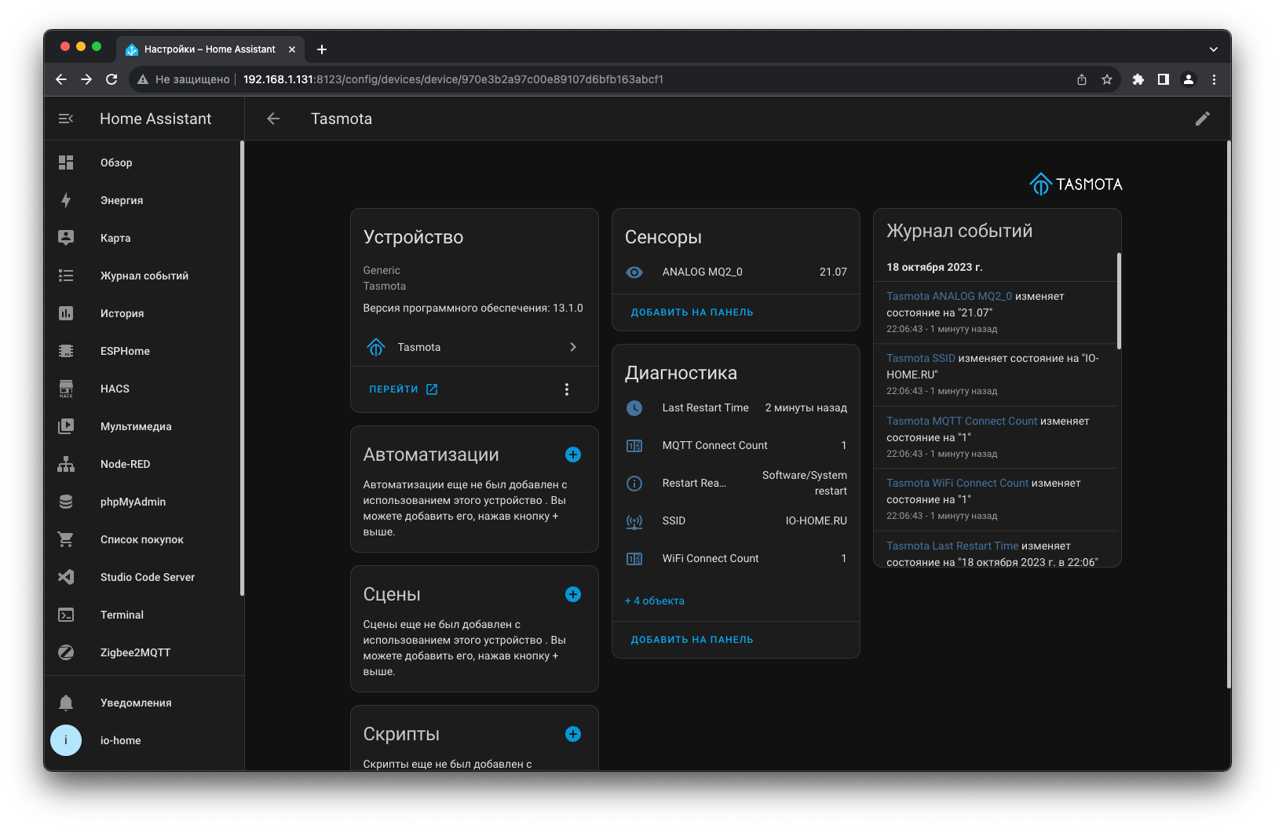Open HACS from the sidebar

115,389
